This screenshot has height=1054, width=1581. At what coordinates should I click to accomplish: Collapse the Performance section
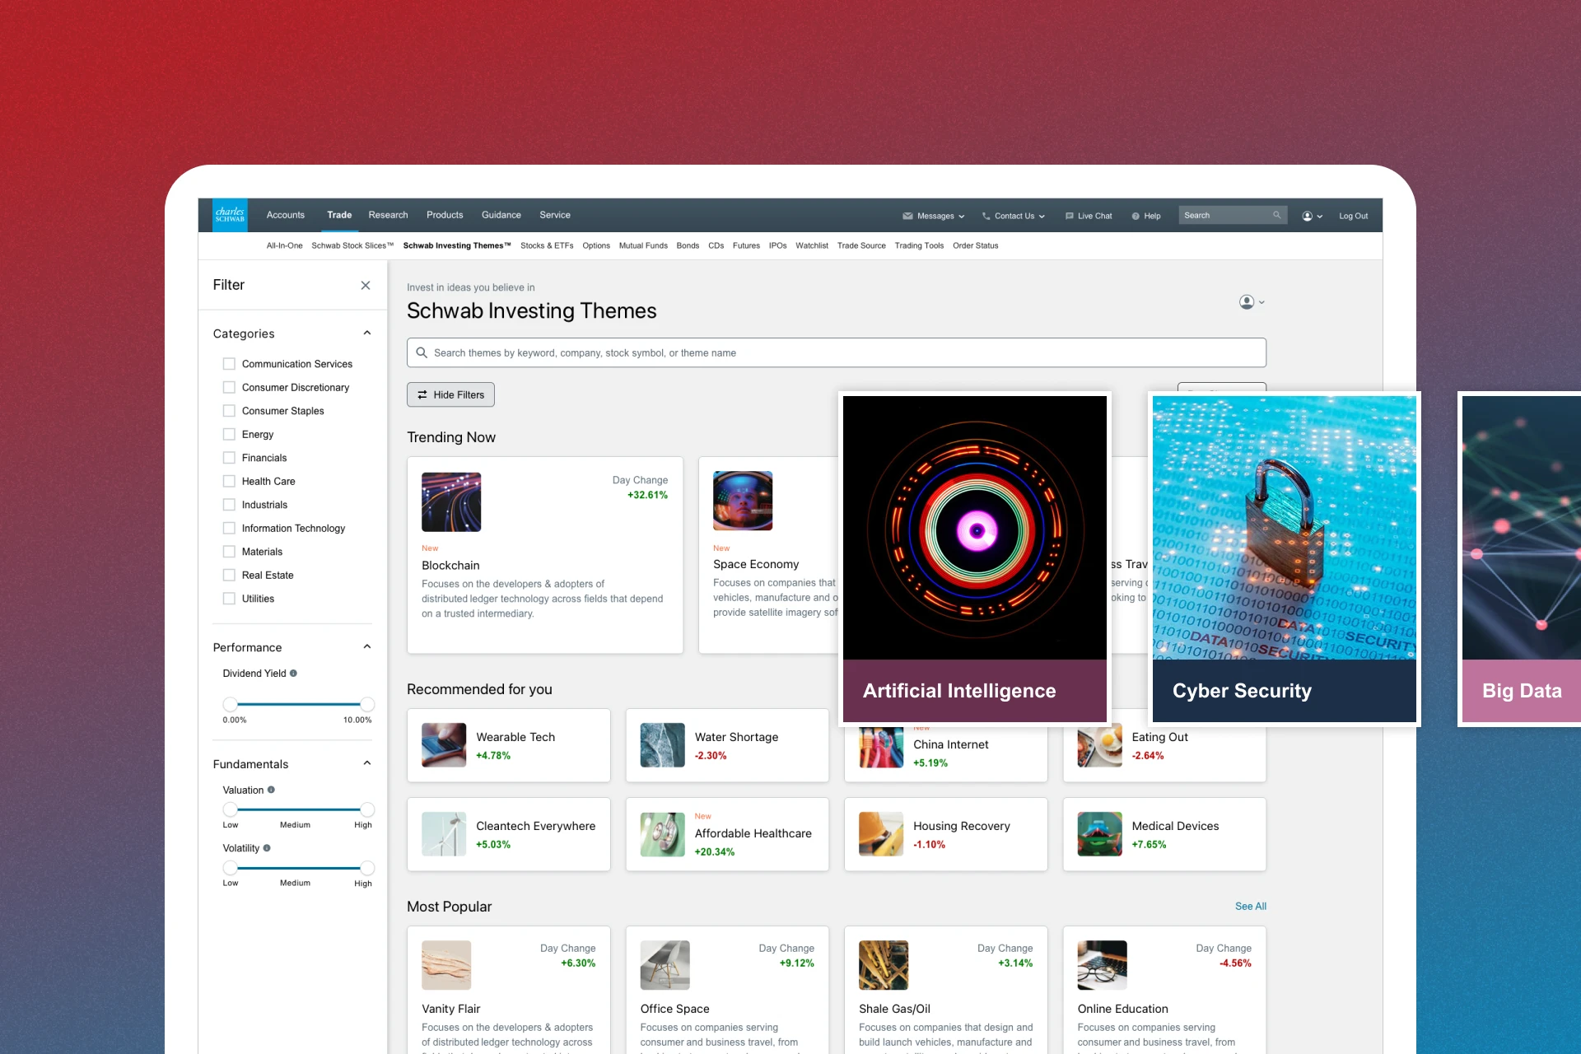pos(367,647)
